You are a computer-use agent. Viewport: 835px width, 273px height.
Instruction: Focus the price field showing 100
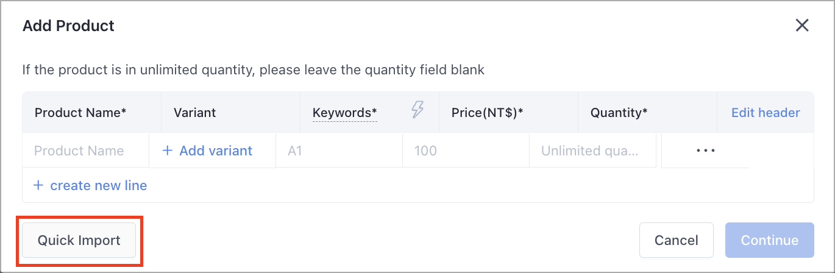point(466,151)
